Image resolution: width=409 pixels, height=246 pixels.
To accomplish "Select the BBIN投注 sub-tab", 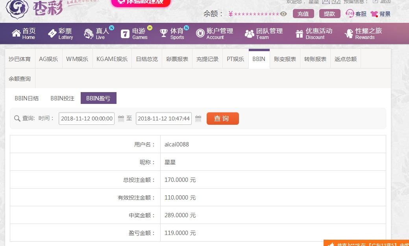I will [62, 98].
